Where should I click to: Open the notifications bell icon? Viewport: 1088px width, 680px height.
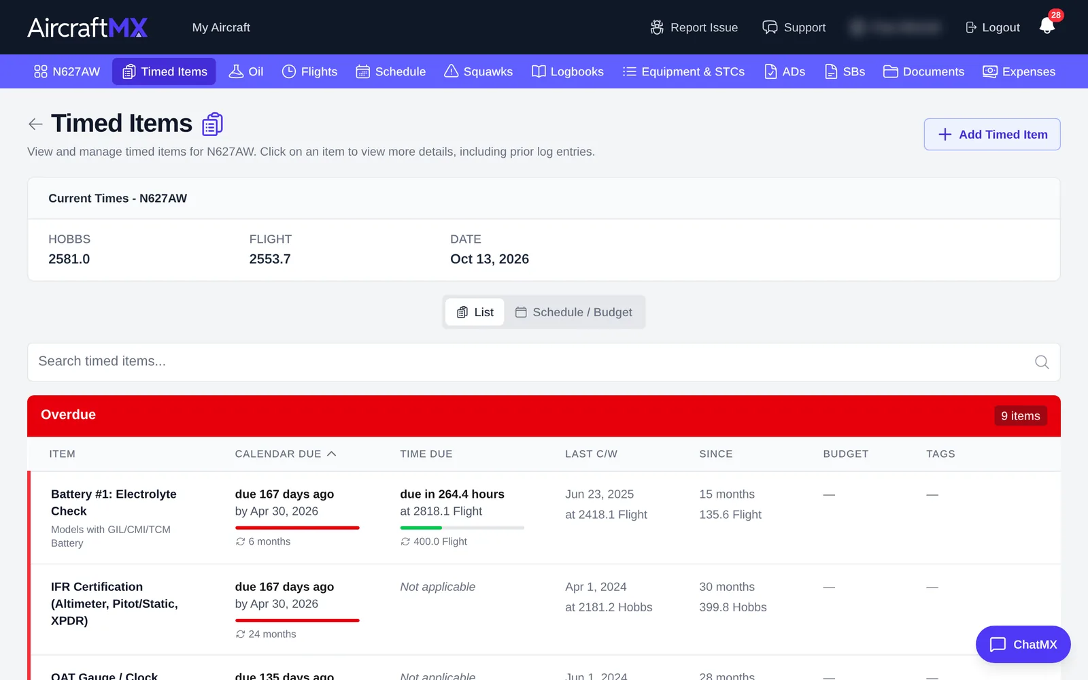1047,26
